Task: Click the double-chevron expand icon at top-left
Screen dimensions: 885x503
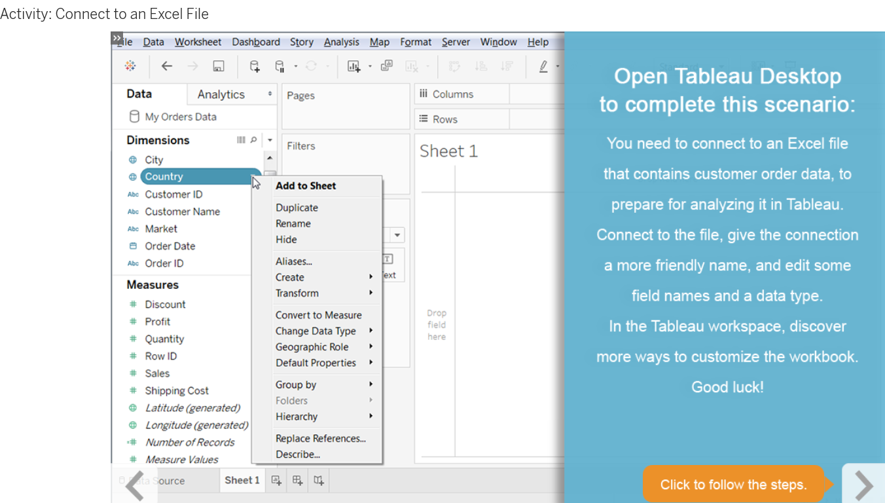Action: (x=117, y=38)
